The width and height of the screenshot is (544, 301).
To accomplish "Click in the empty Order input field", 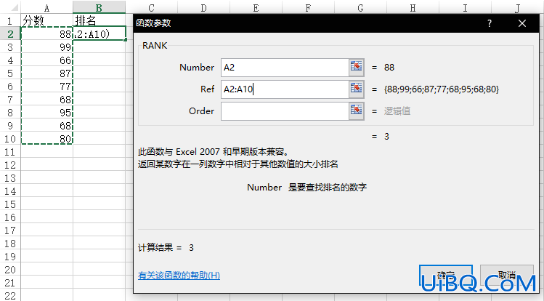I will (x=285, y=111).
